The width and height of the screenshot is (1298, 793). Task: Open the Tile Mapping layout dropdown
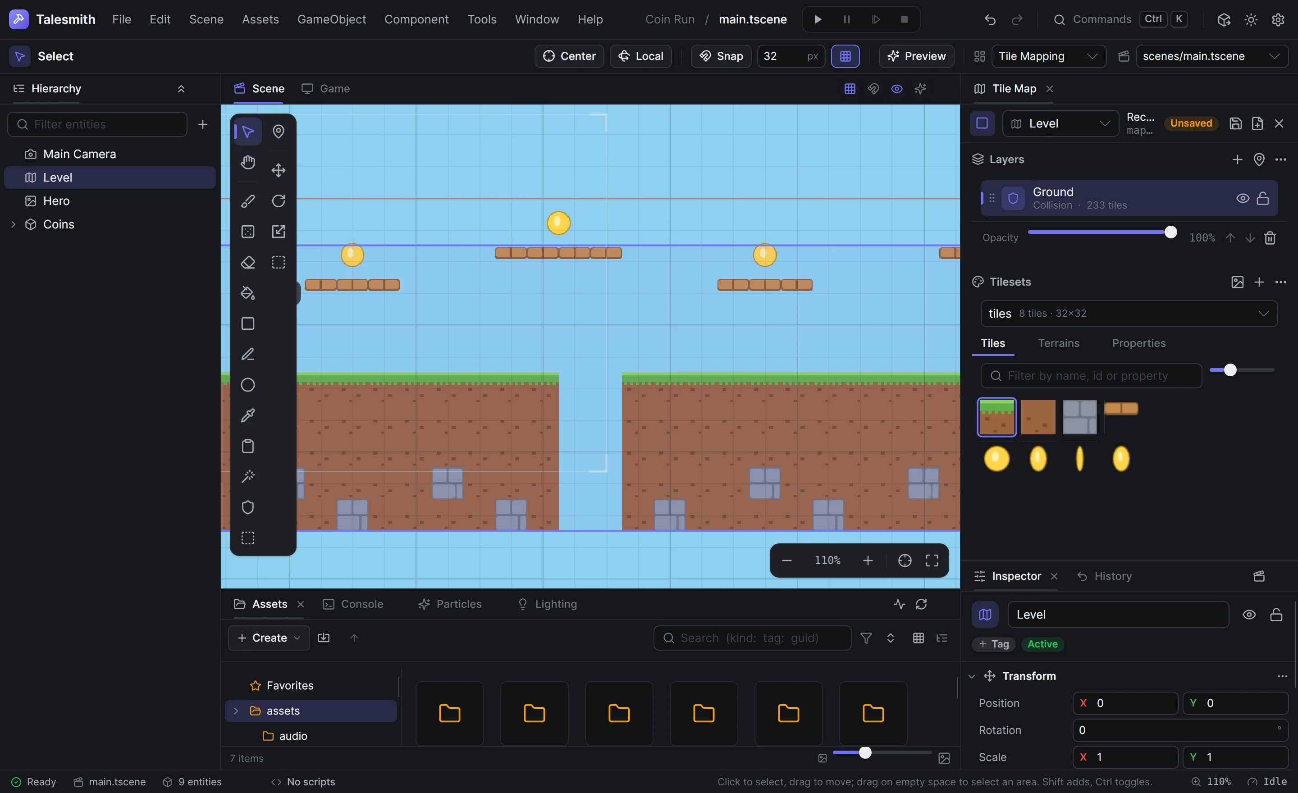click(x=1048, y=56)
